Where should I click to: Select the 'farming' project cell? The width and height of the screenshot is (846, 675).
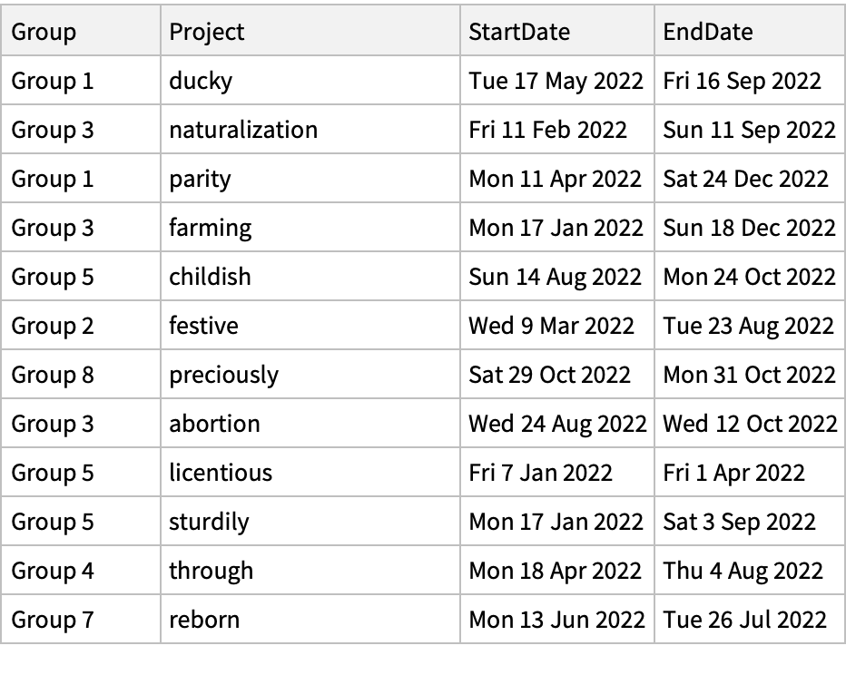coord(211,228)
